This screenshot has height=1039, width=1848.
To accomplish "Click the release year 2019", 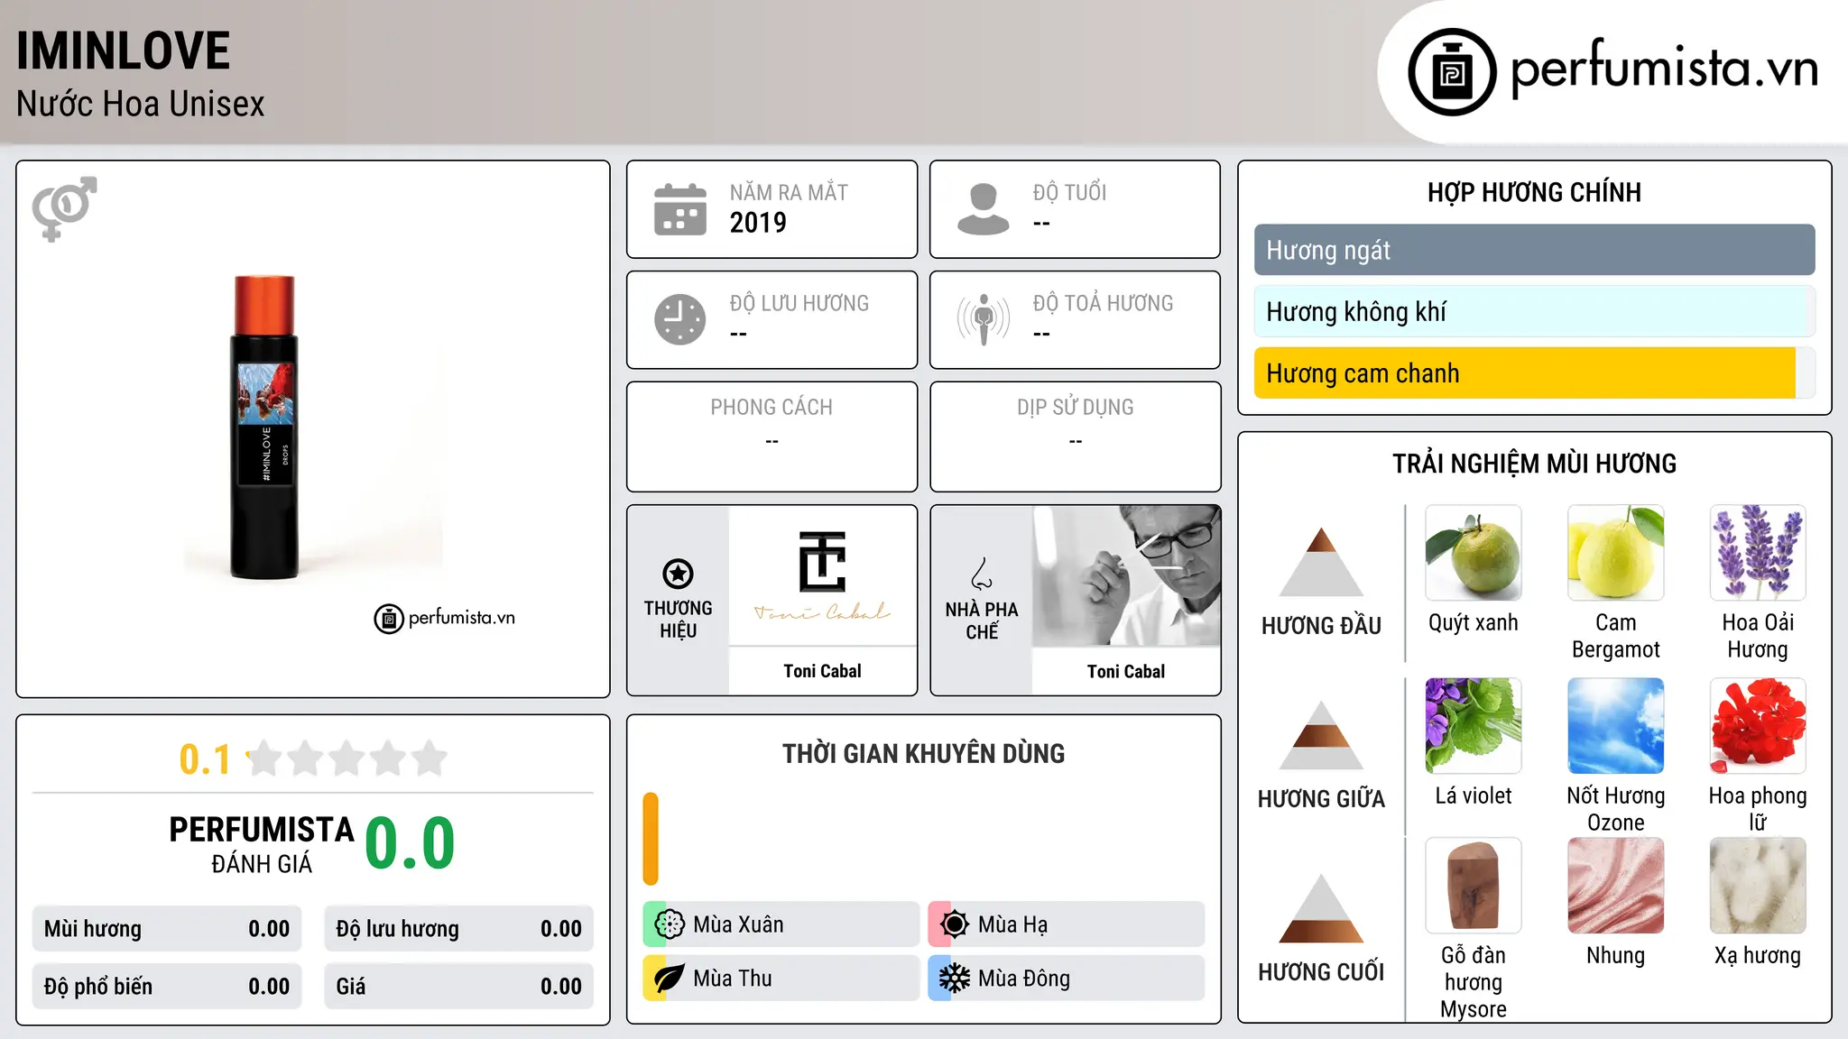I will pyautogui.click(x=758, y=223).
